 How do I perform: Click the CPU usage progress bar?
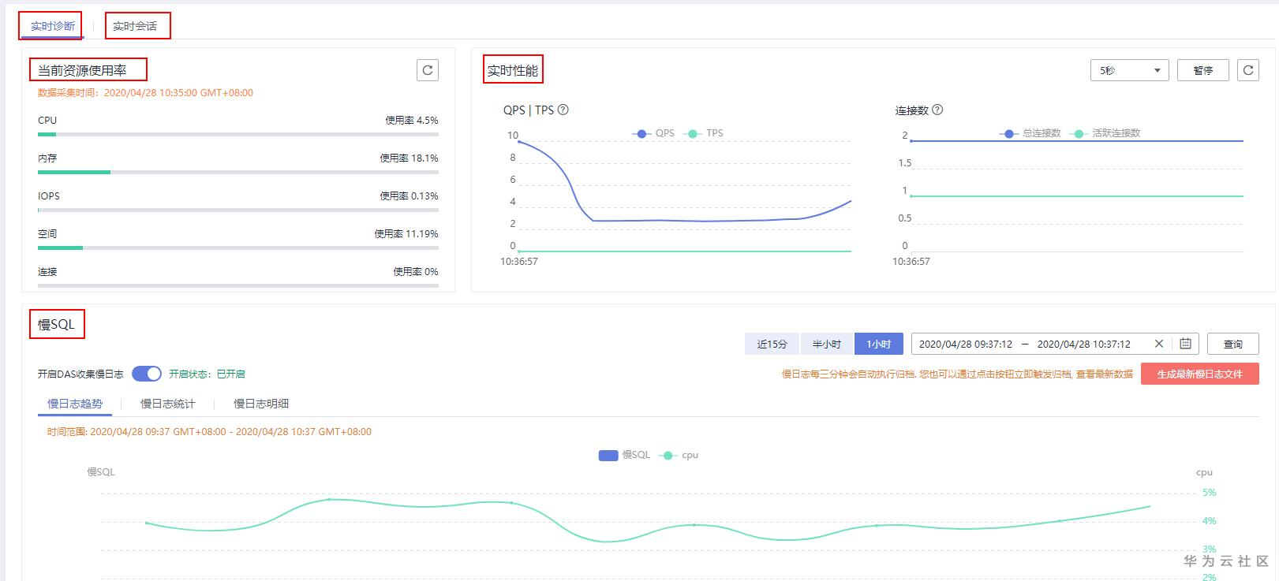click(237, 135)
